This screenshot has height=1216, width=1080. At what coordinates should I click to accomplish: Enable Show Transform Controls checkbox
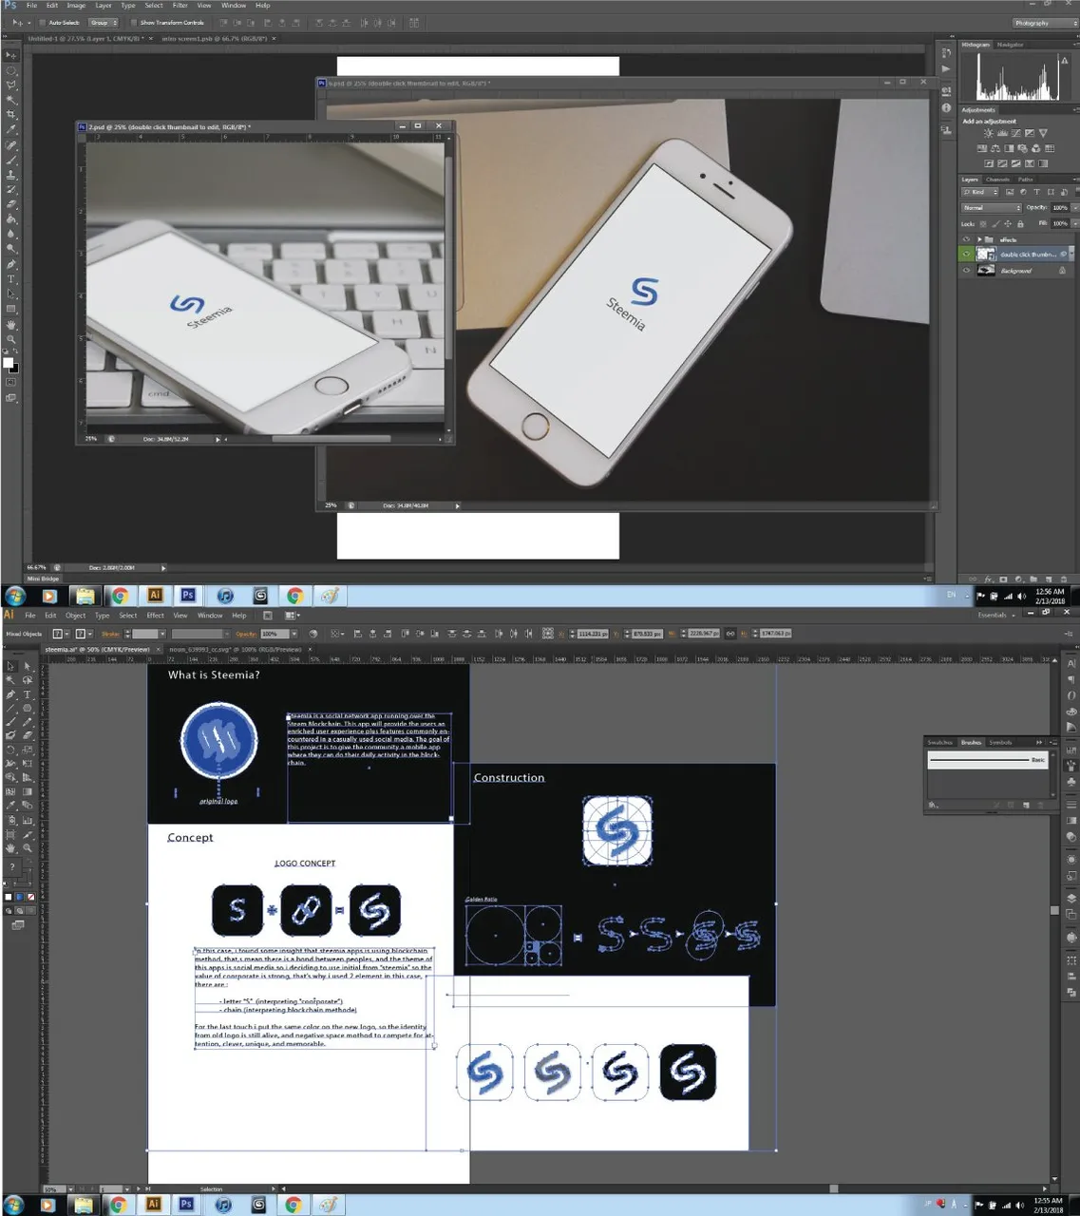pyautogui.click(x=134, y=23)
